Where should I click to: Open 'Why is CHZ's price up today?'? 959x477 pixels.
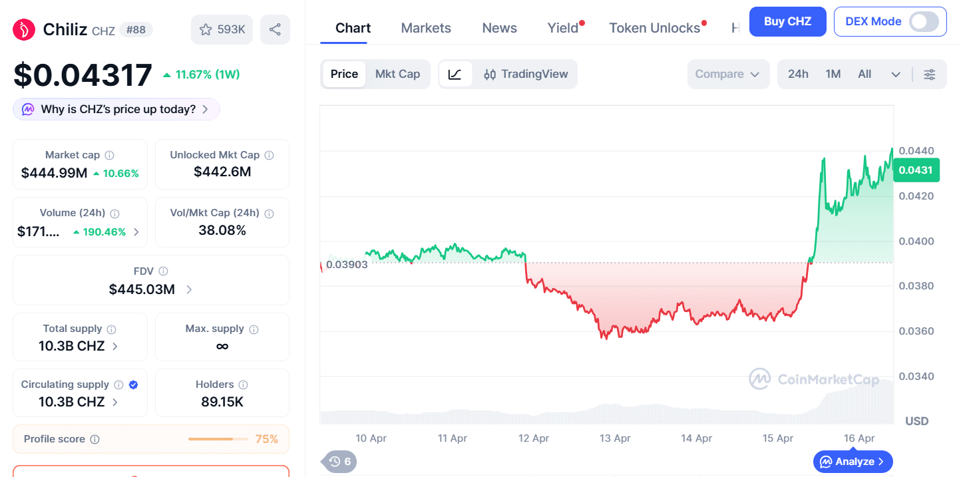coord(117,109)
